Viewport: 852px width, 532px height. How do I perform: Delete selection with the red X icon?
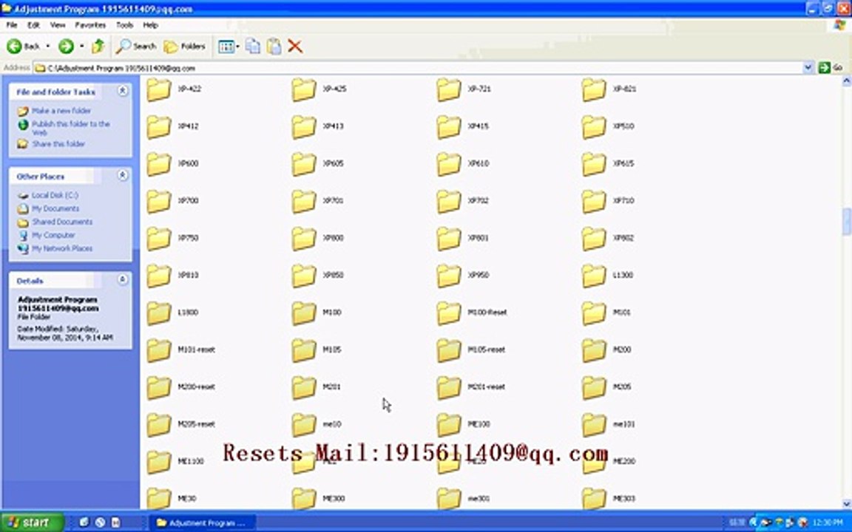tap(295, 47)
